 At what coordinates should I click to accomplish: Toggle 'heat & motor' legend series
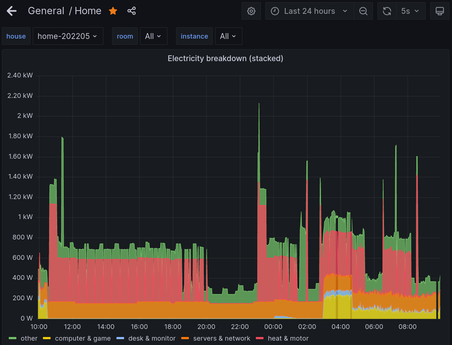tap(288, 338)
